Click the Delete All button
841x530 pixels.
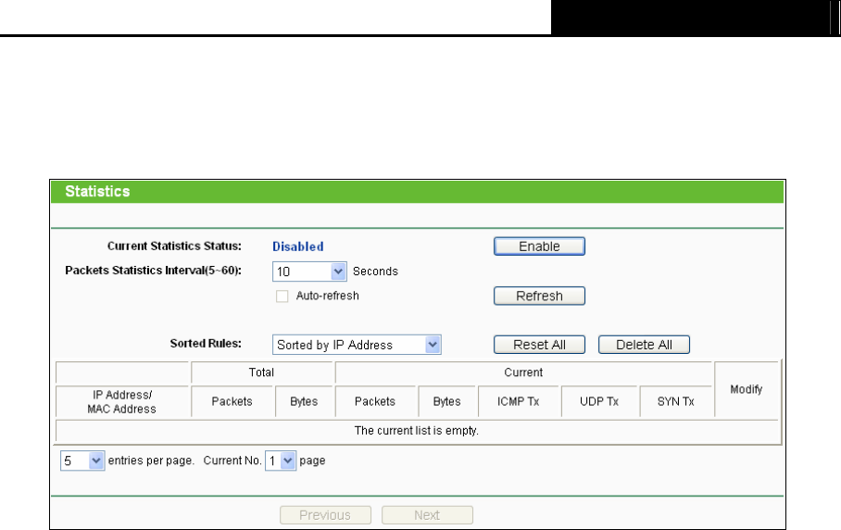pos(644,345)
